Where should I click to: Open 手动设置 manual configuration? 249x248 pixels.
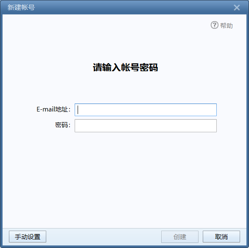[x=28, y=237]
